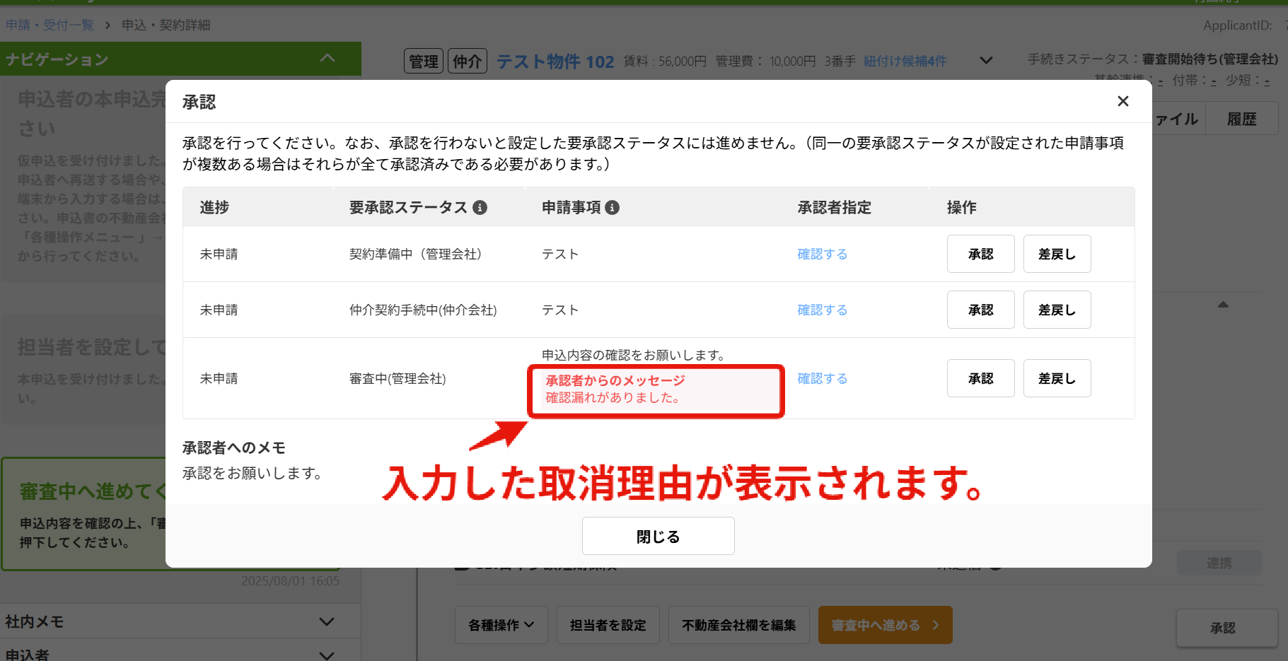1288x661 pixels.
Task: Click the 紐付け候補4件 link
Action: pos(905,61)
